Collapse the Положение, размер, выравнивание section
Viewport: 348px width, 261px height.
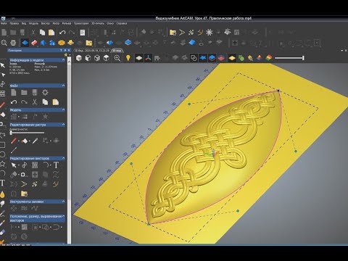(x=64, y=216)
